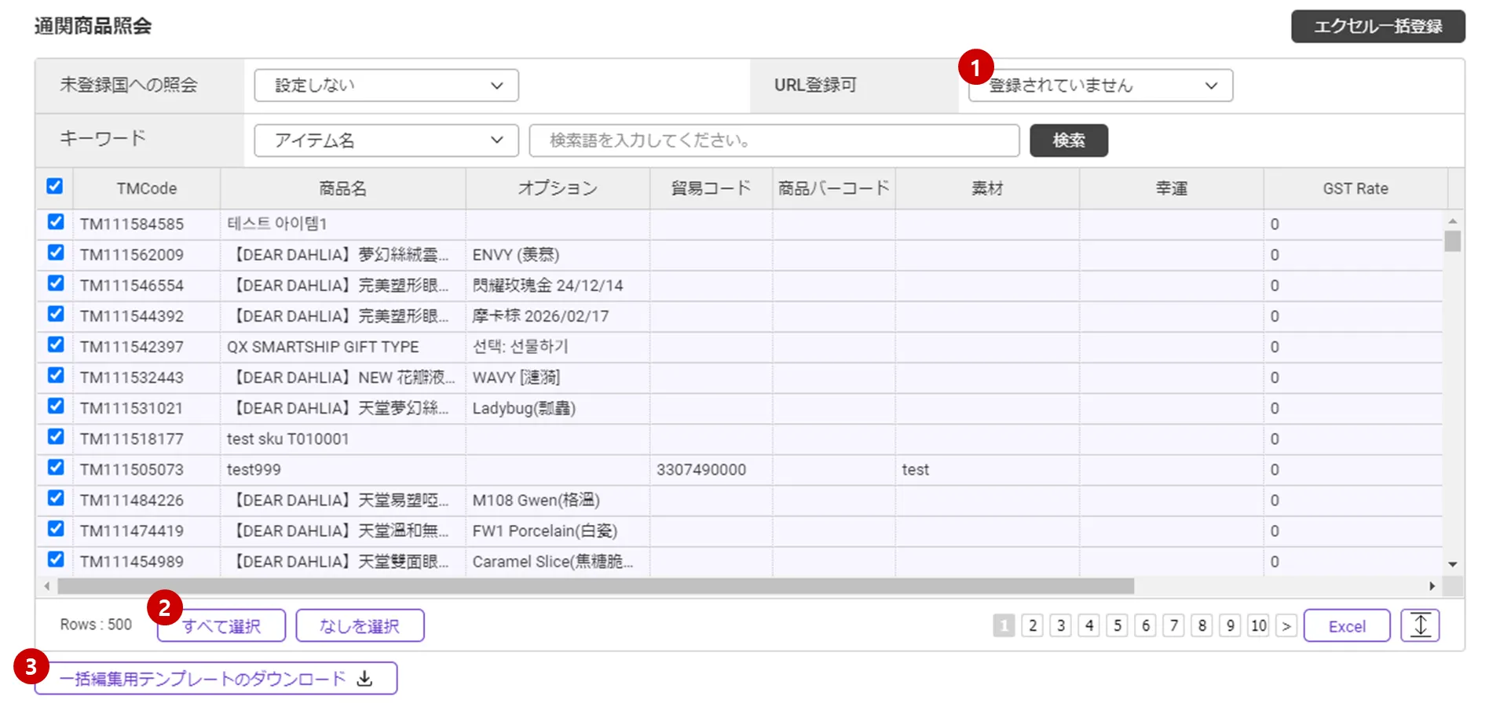Go to page 8
The image size is (1489, 707).
click(1202, 625)
